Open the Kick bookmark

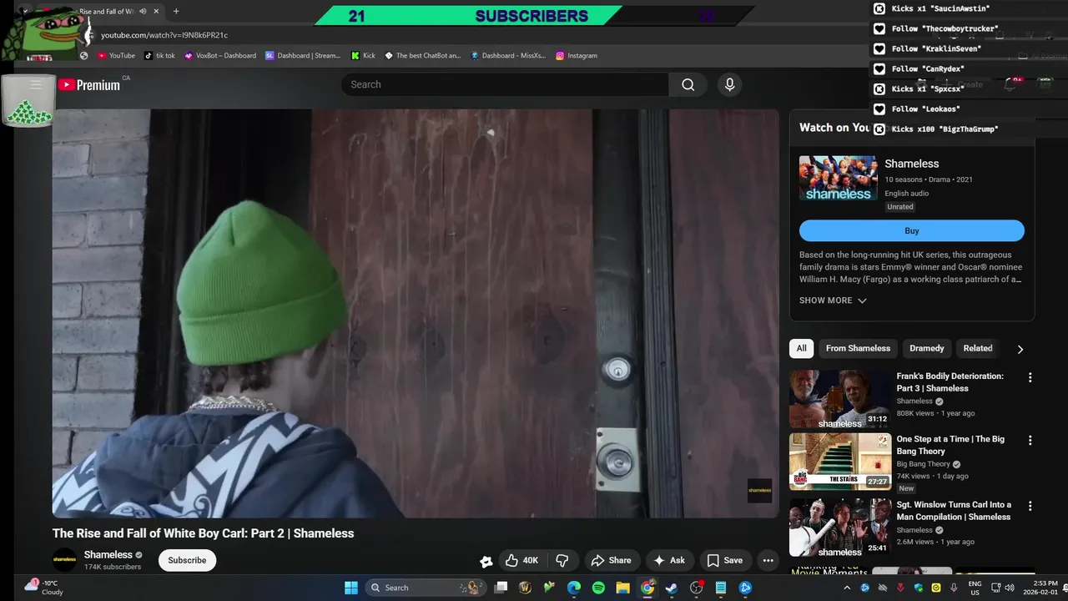(x=363, y=55)
